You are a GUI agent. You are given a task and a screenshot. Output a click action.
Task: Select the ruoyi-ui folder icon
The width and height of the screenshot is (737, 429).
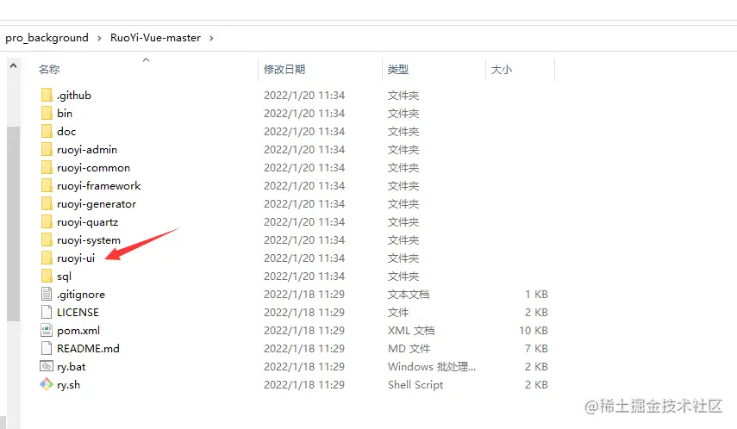coord(47,258)
